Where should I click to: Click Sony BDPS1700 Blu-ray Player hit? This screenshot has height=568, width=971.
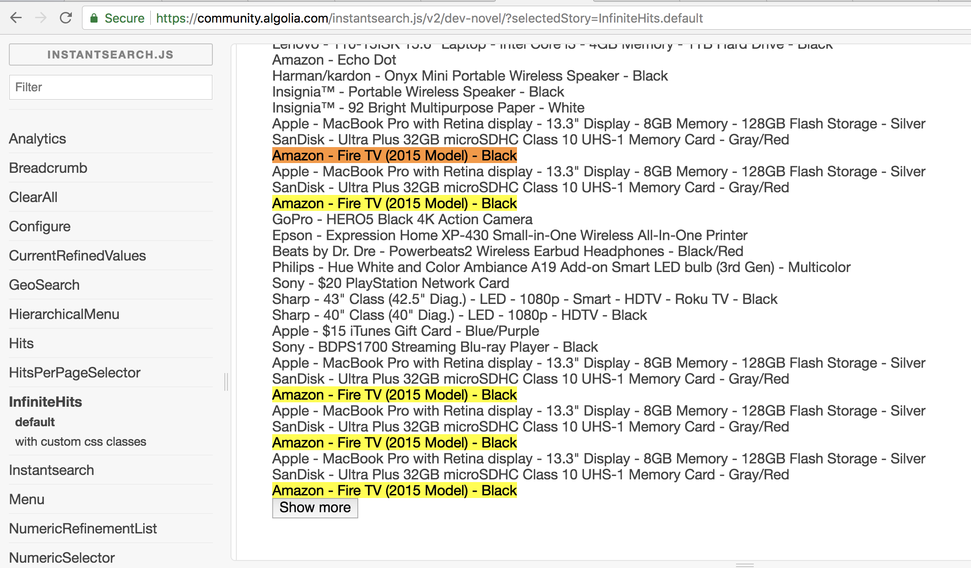(x=435, y=347)
